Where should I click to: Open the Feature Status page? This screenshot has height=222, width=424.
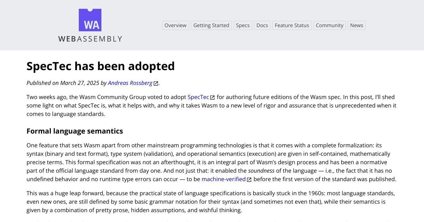[x=291, y=25]
